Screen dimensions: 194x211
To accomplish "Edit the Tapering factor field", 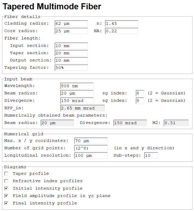I will (71, 68).
